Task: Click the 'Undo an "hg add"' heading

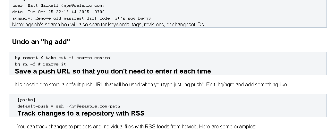Action: 41,42
